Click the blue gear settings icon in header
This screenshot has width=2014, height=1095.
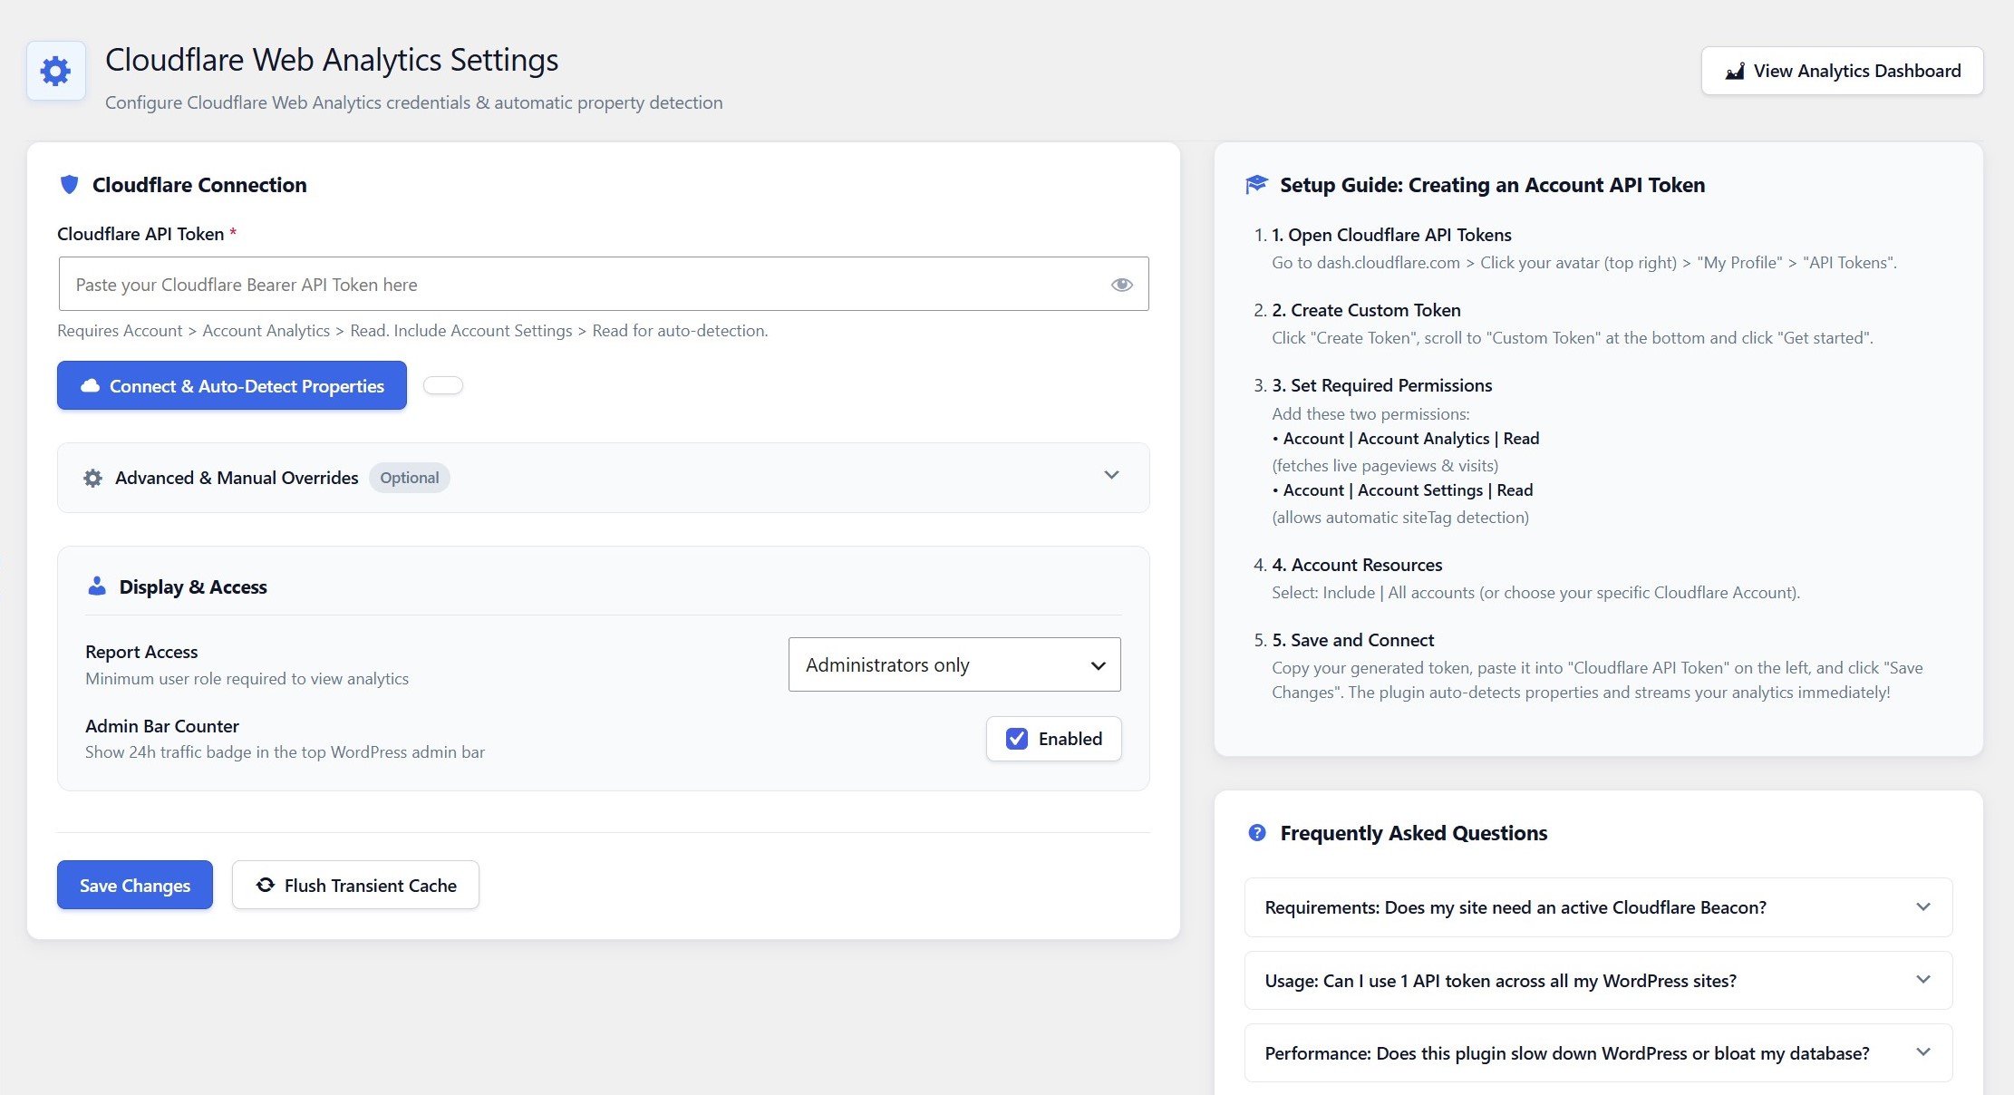coord(55,71)
